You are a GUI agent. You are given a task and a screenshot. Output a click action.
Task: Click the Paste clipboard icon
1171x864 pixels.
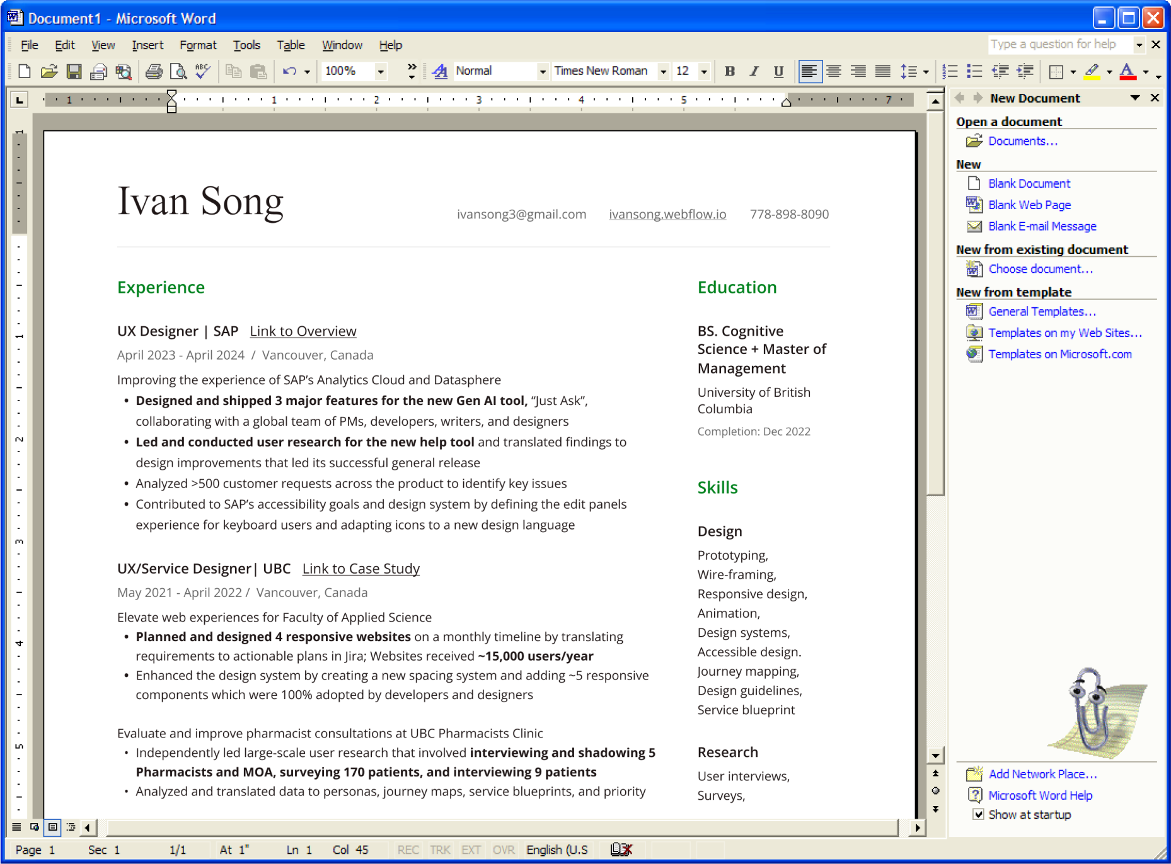[x=258, y=71]
